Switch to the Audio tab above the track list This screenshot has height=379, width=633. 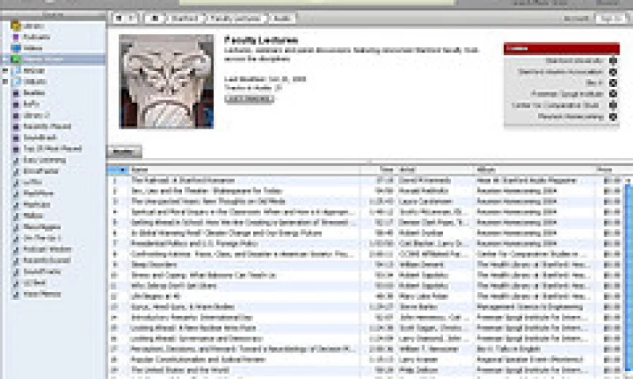124,152
